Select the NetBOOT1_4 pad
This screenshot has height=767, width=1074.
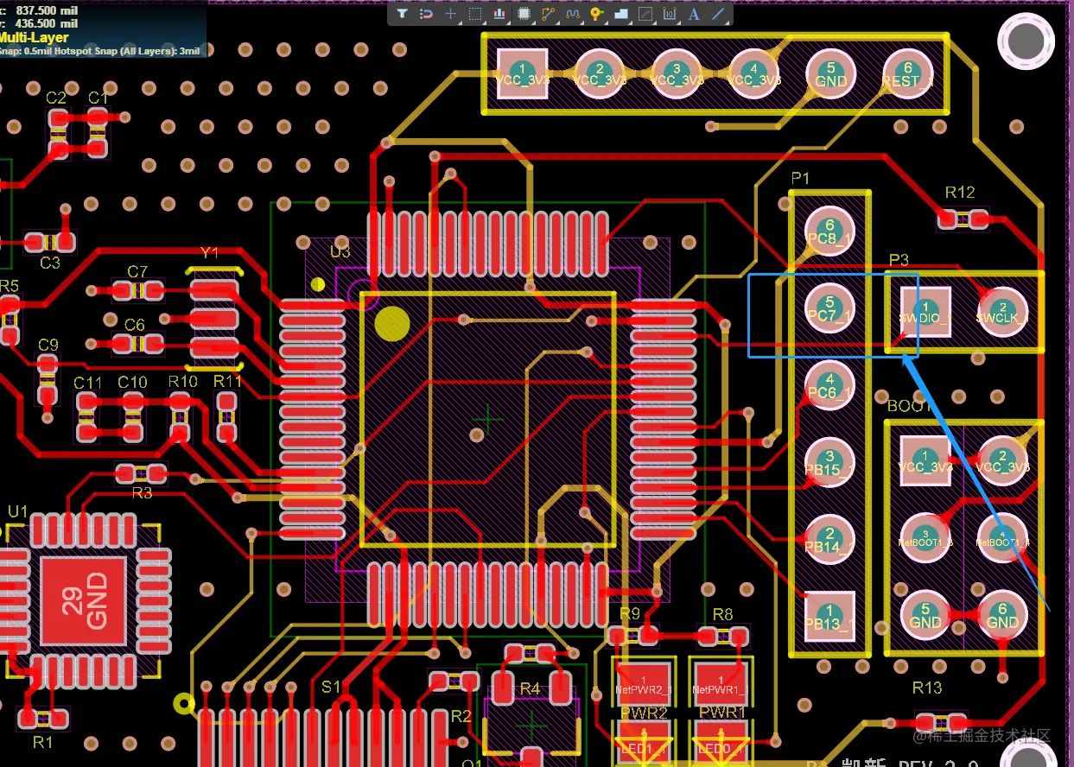pyautogui.click(x=1002, y=537)
